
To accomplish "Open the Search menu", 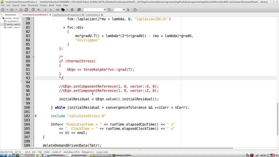I will pyautogui.click(x=16, y=5).
